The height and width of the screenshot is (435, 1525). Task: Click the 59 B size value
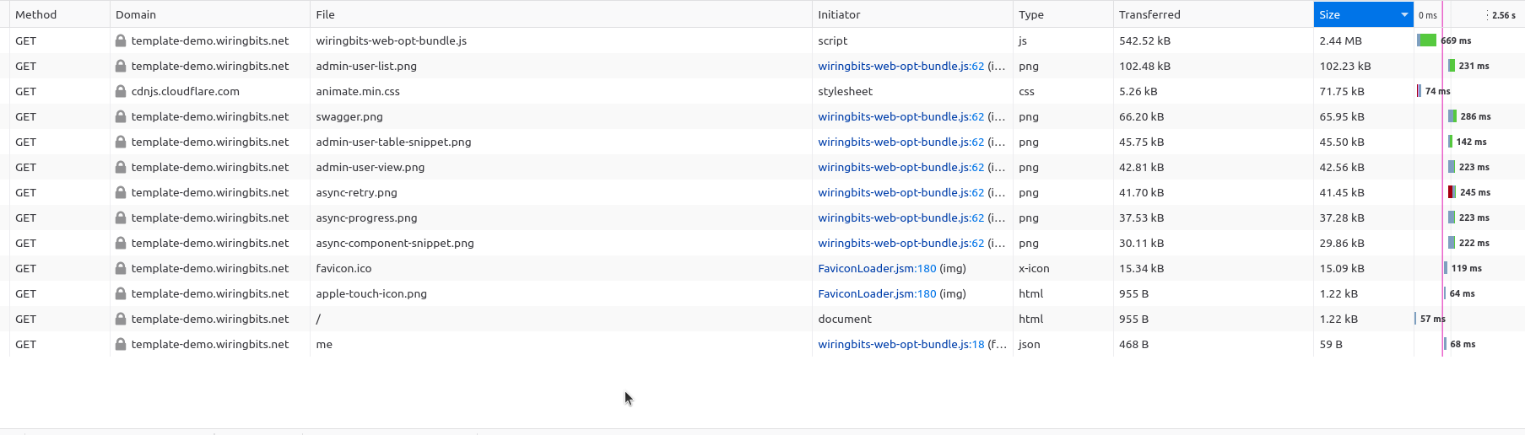pyautogui.click(x=1331, y=344)
